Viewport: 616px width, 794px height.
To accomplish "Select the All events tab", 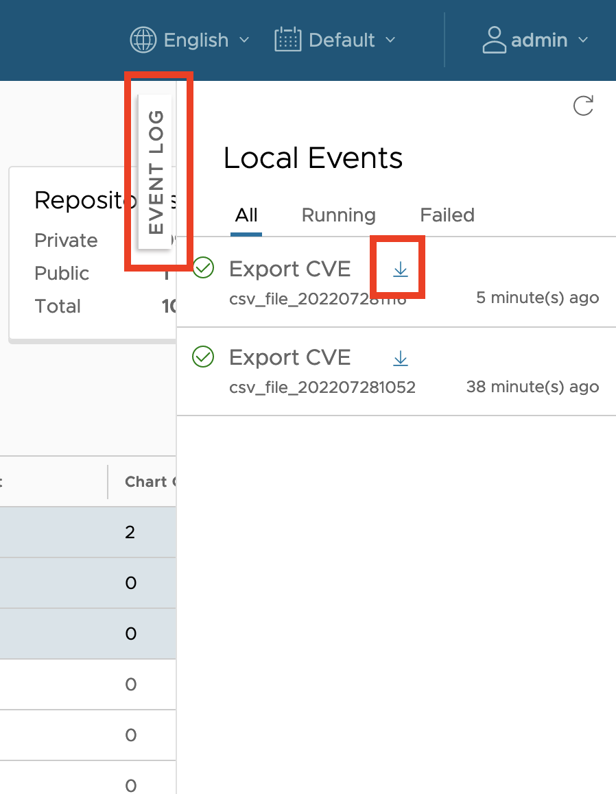I will (x=246, y=215).
